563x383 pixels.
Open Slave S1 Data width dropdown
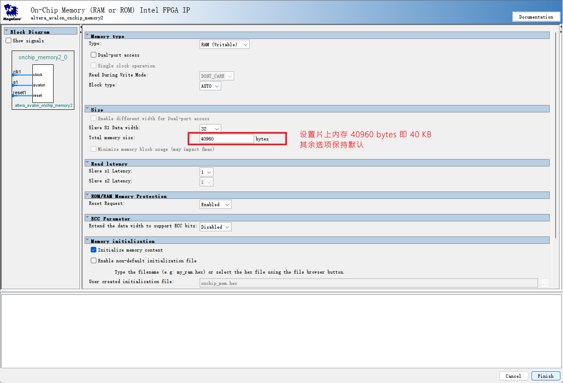click(210, 128)
